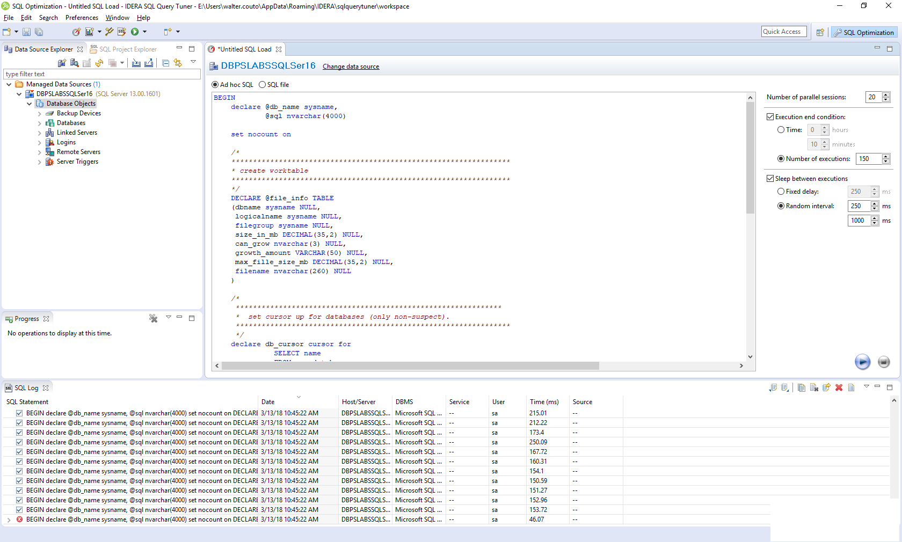Click the SQL editor horizontal scrollbar thumb
This screenshot has height=542, width=902.
coord(410,366)
